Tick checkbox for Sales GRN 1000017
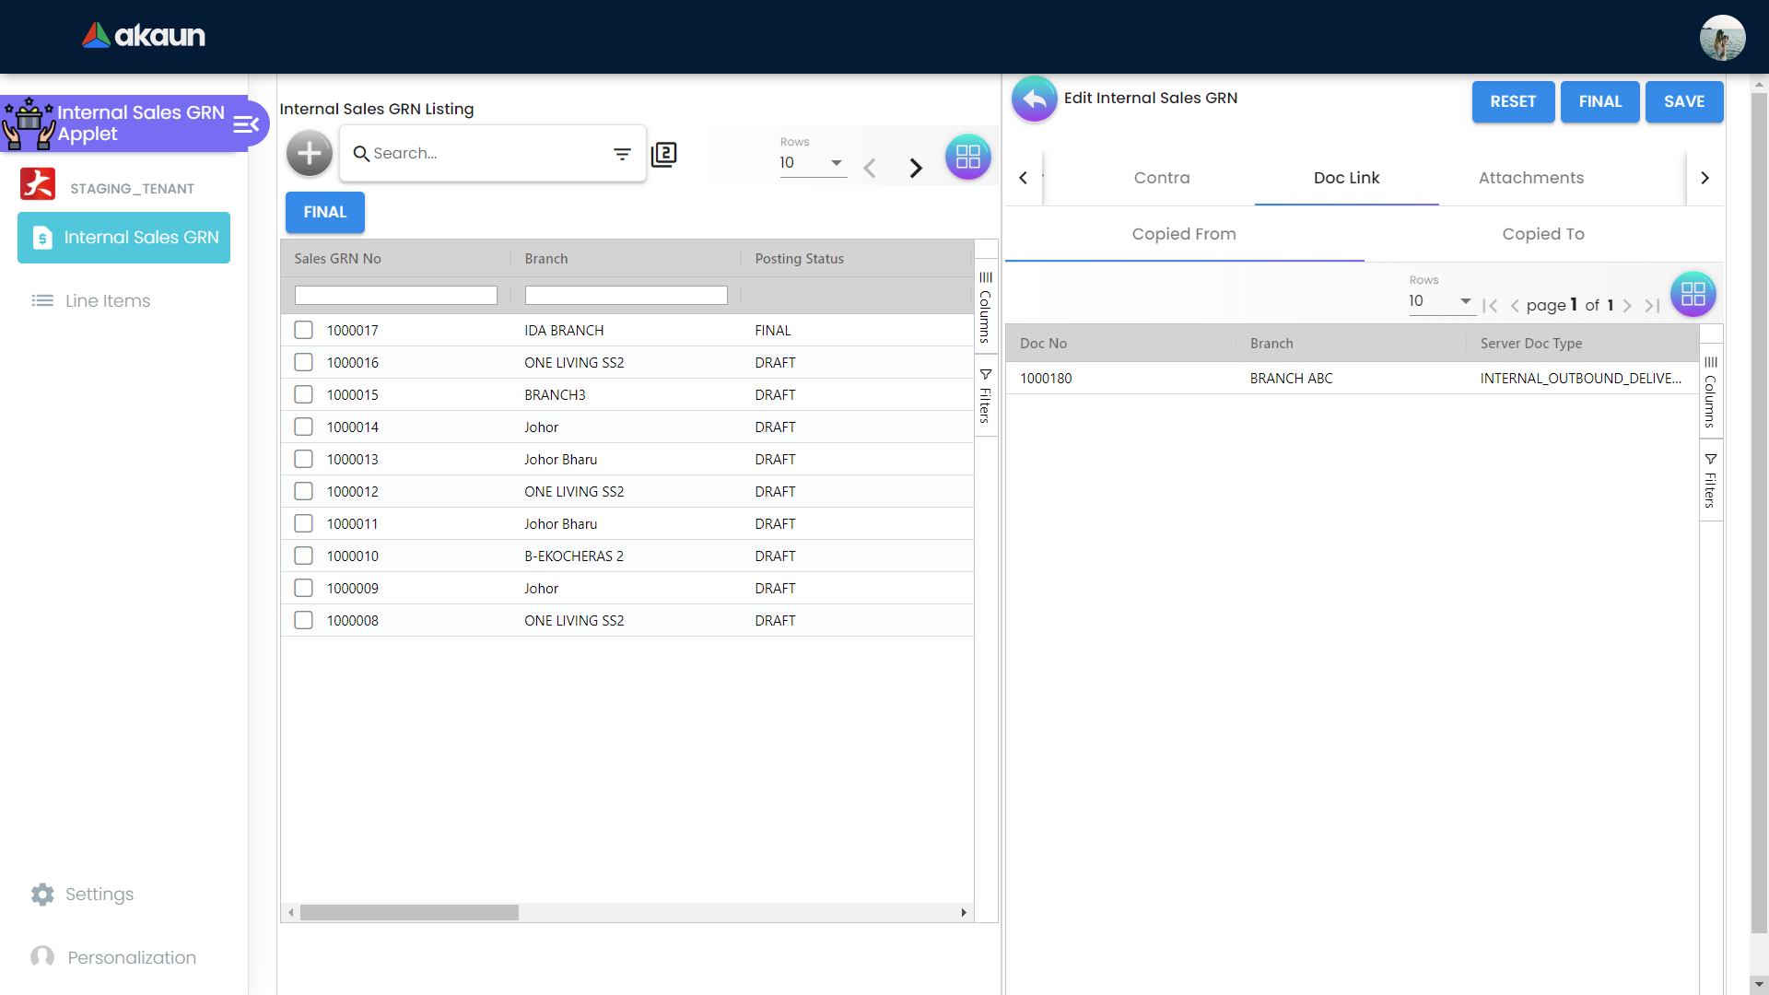 pyautogui.click(x=303, y=330)
